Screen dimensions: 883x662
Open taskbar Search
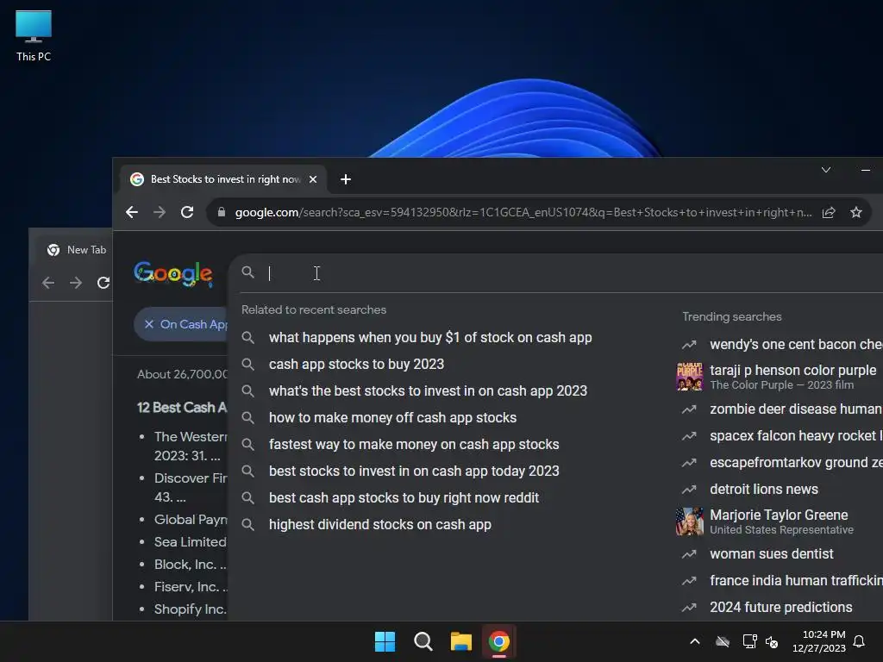(x=423, y=641)
